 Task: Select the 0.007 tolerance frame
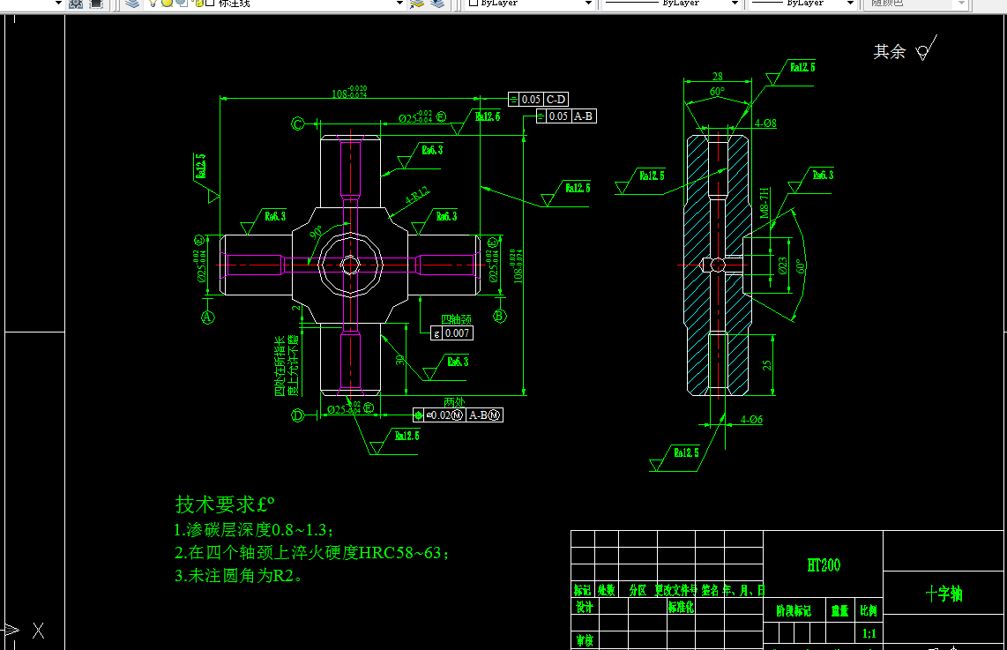coord(451,332)
